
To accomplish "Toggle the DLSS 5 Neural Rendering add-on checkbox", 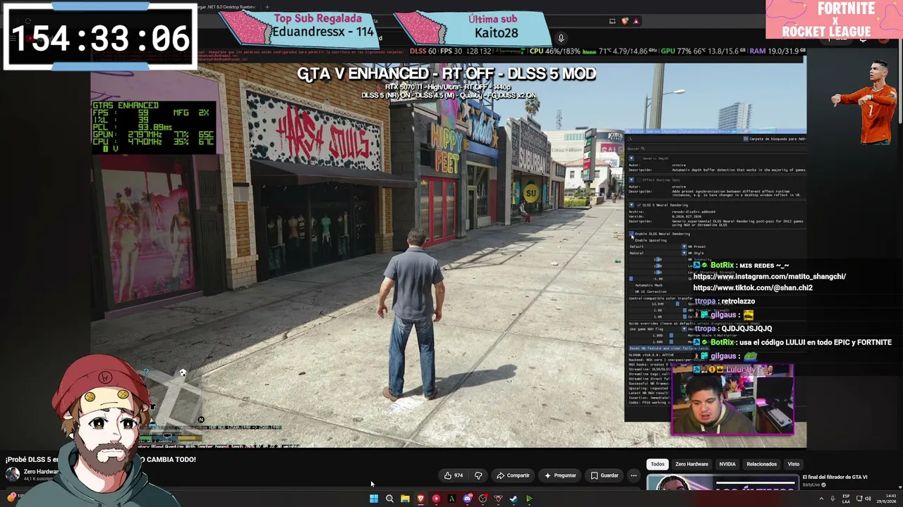I will (638, 205).
